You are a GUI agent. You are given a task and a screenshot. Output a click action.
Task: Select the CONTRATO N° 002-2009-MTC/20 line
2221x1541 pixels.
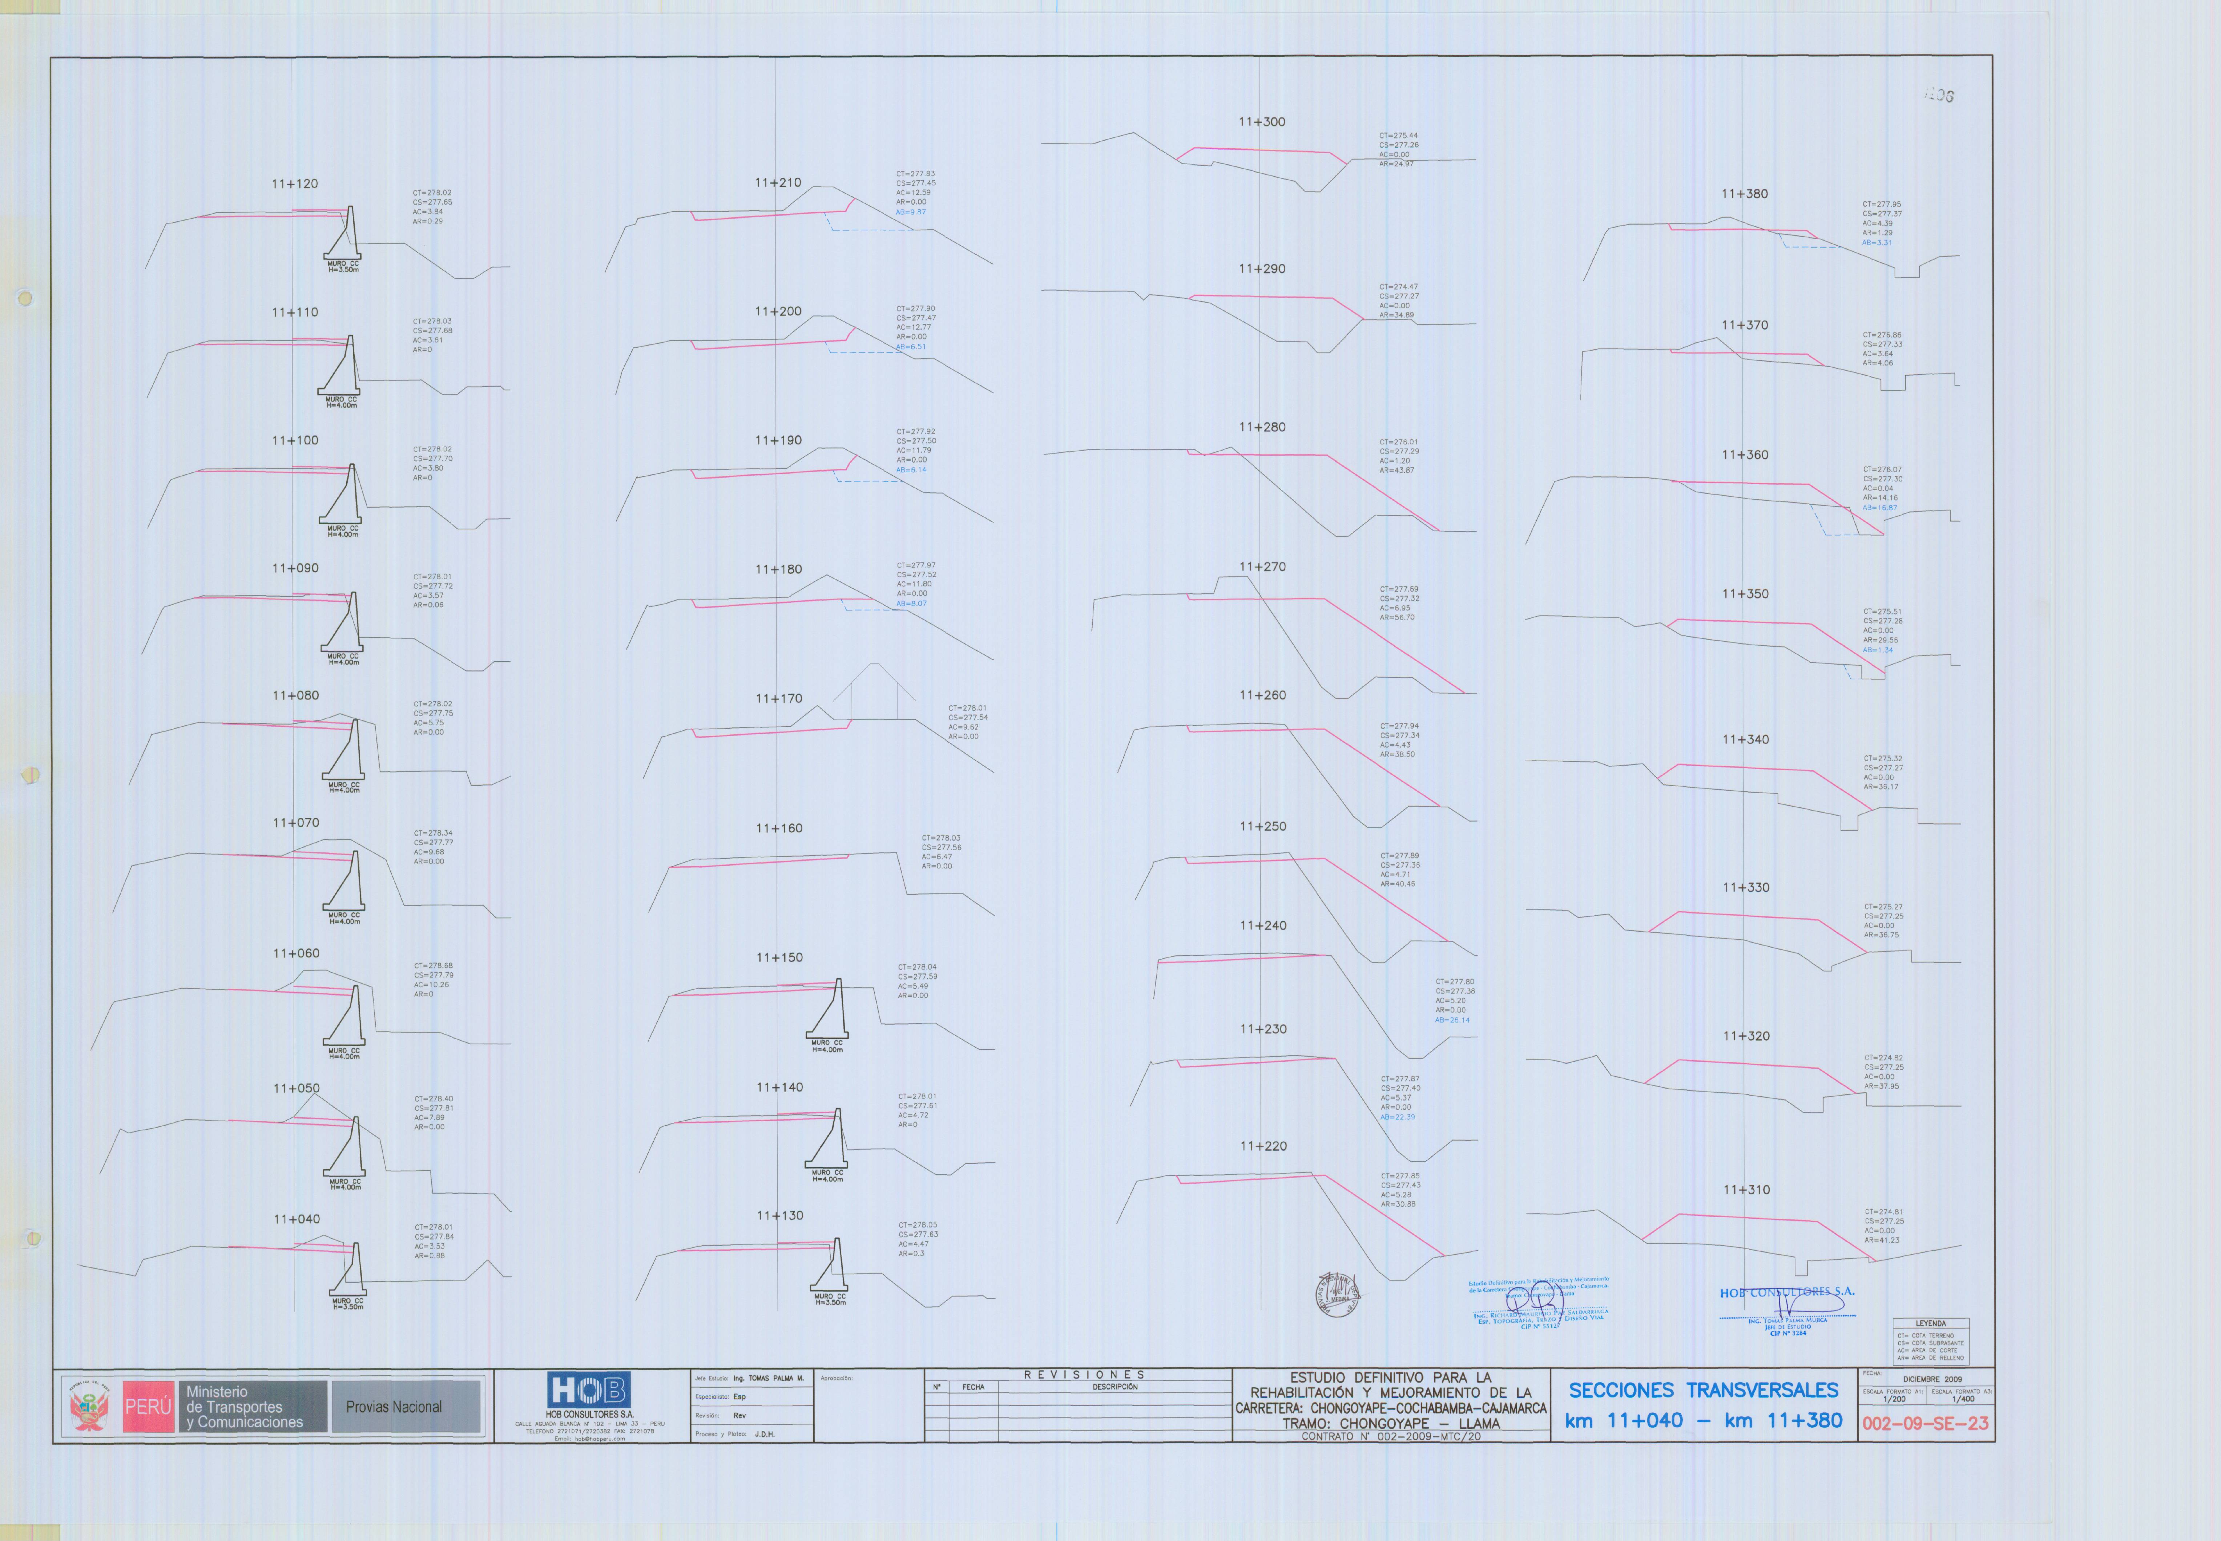[1391, 1437]
